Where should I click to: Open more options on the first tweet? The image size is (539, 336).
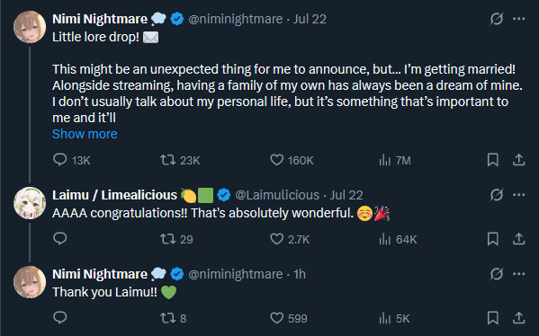(x=518, y=19)
